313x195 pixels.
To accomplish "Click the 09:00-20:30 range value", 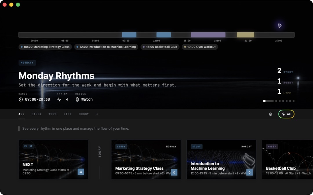I will [x=37, y=99].
